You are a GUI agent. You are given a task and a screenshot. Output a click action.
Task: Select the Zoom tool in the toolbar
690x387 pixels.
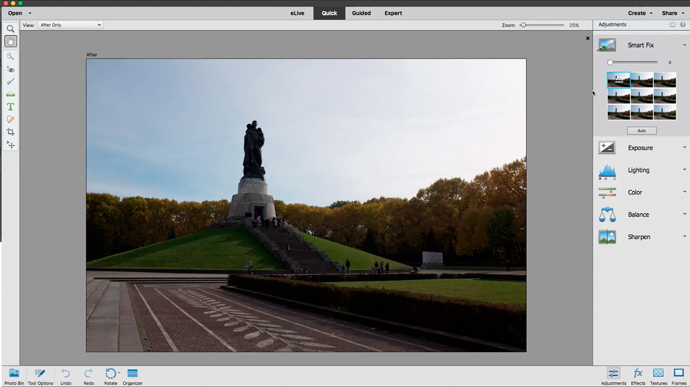(x=10, y=28)
